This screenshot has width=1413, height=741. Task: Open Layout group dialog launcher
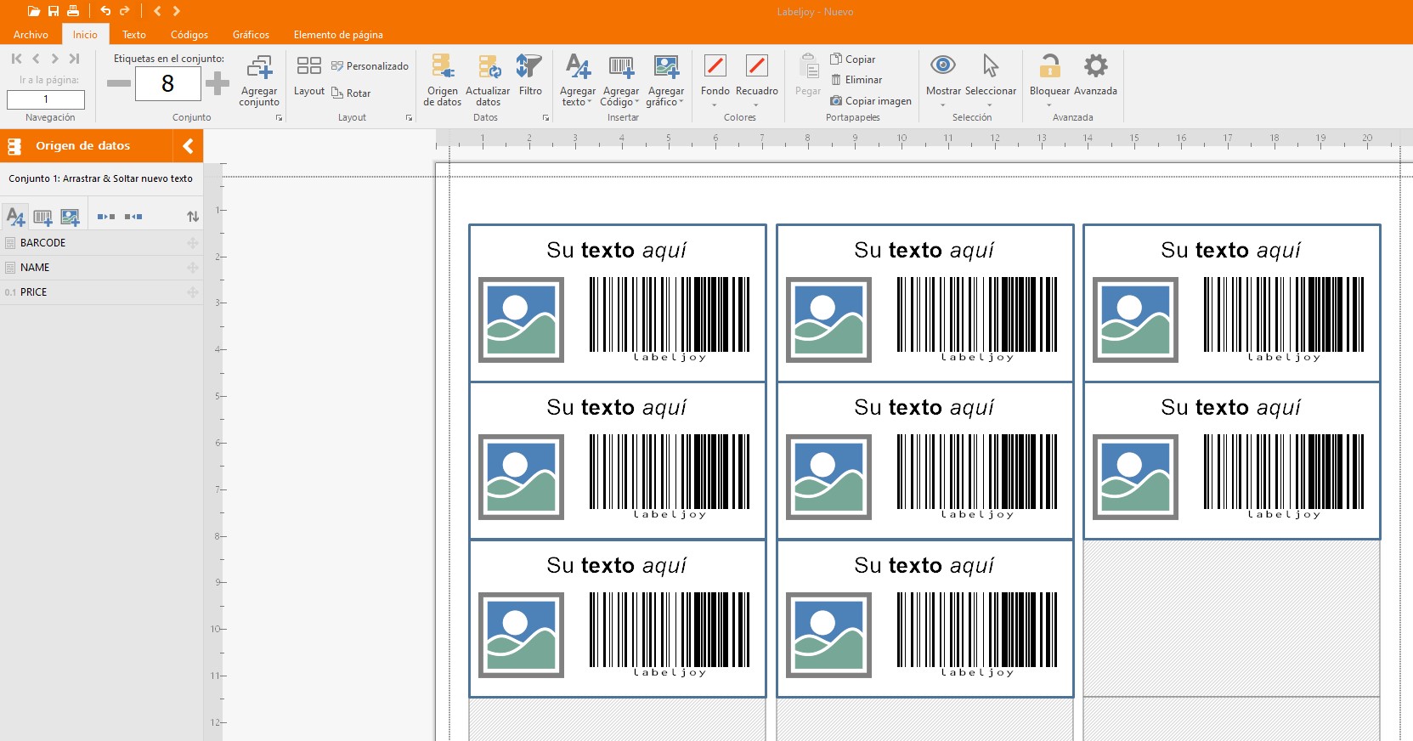click(409, 118)
